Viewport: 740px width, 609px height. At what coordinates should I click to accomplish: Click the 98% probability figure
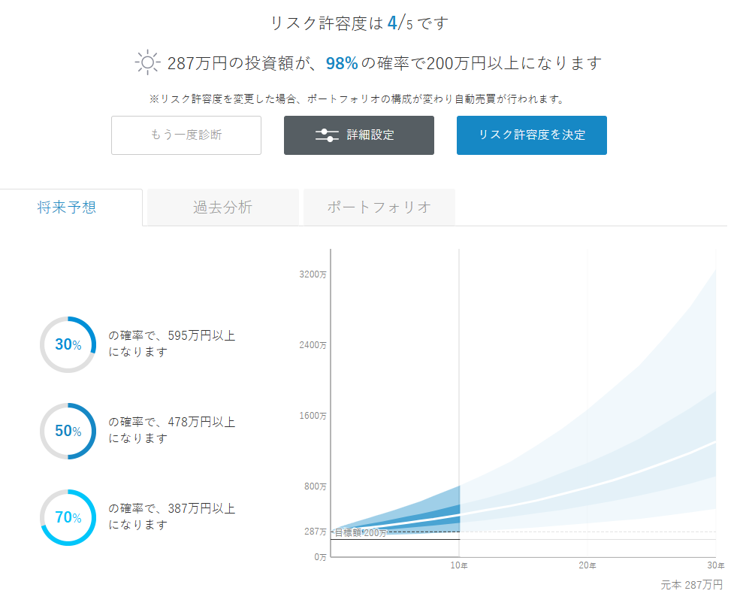pyautogui.click(x=342, y=63)
